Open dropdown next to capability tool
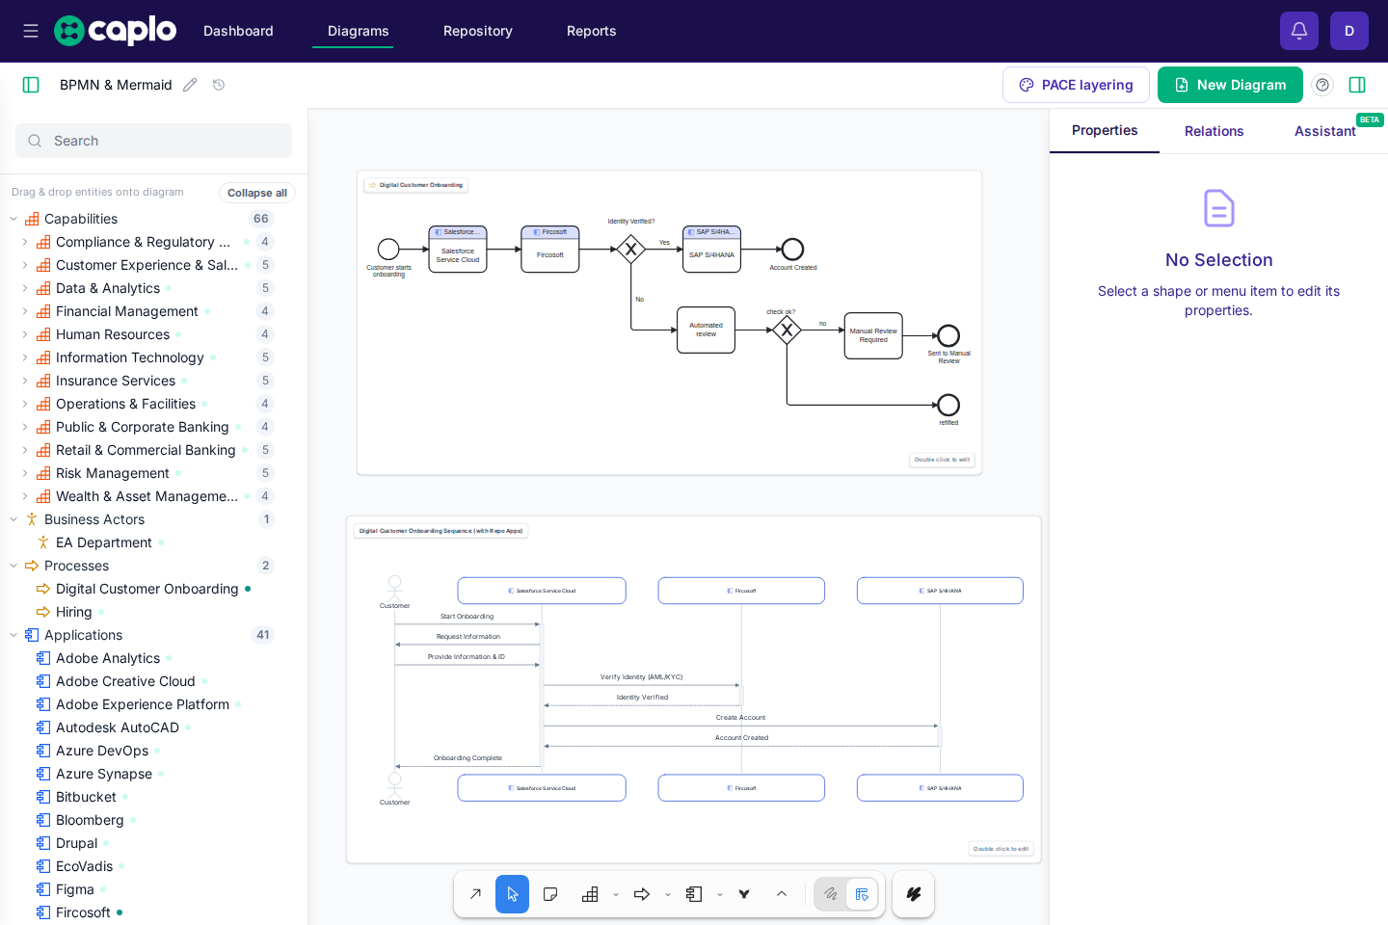Screen dimensions: 1388x925 616,895
